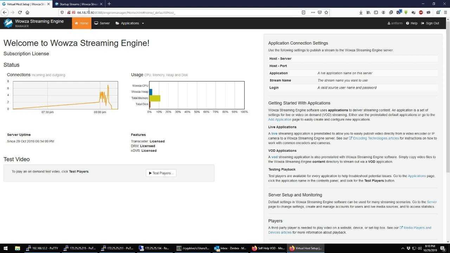Viewport: 450px width, 253px height.
Task: Open the page actions three-dots menu
Action: (x=313, y=12)
